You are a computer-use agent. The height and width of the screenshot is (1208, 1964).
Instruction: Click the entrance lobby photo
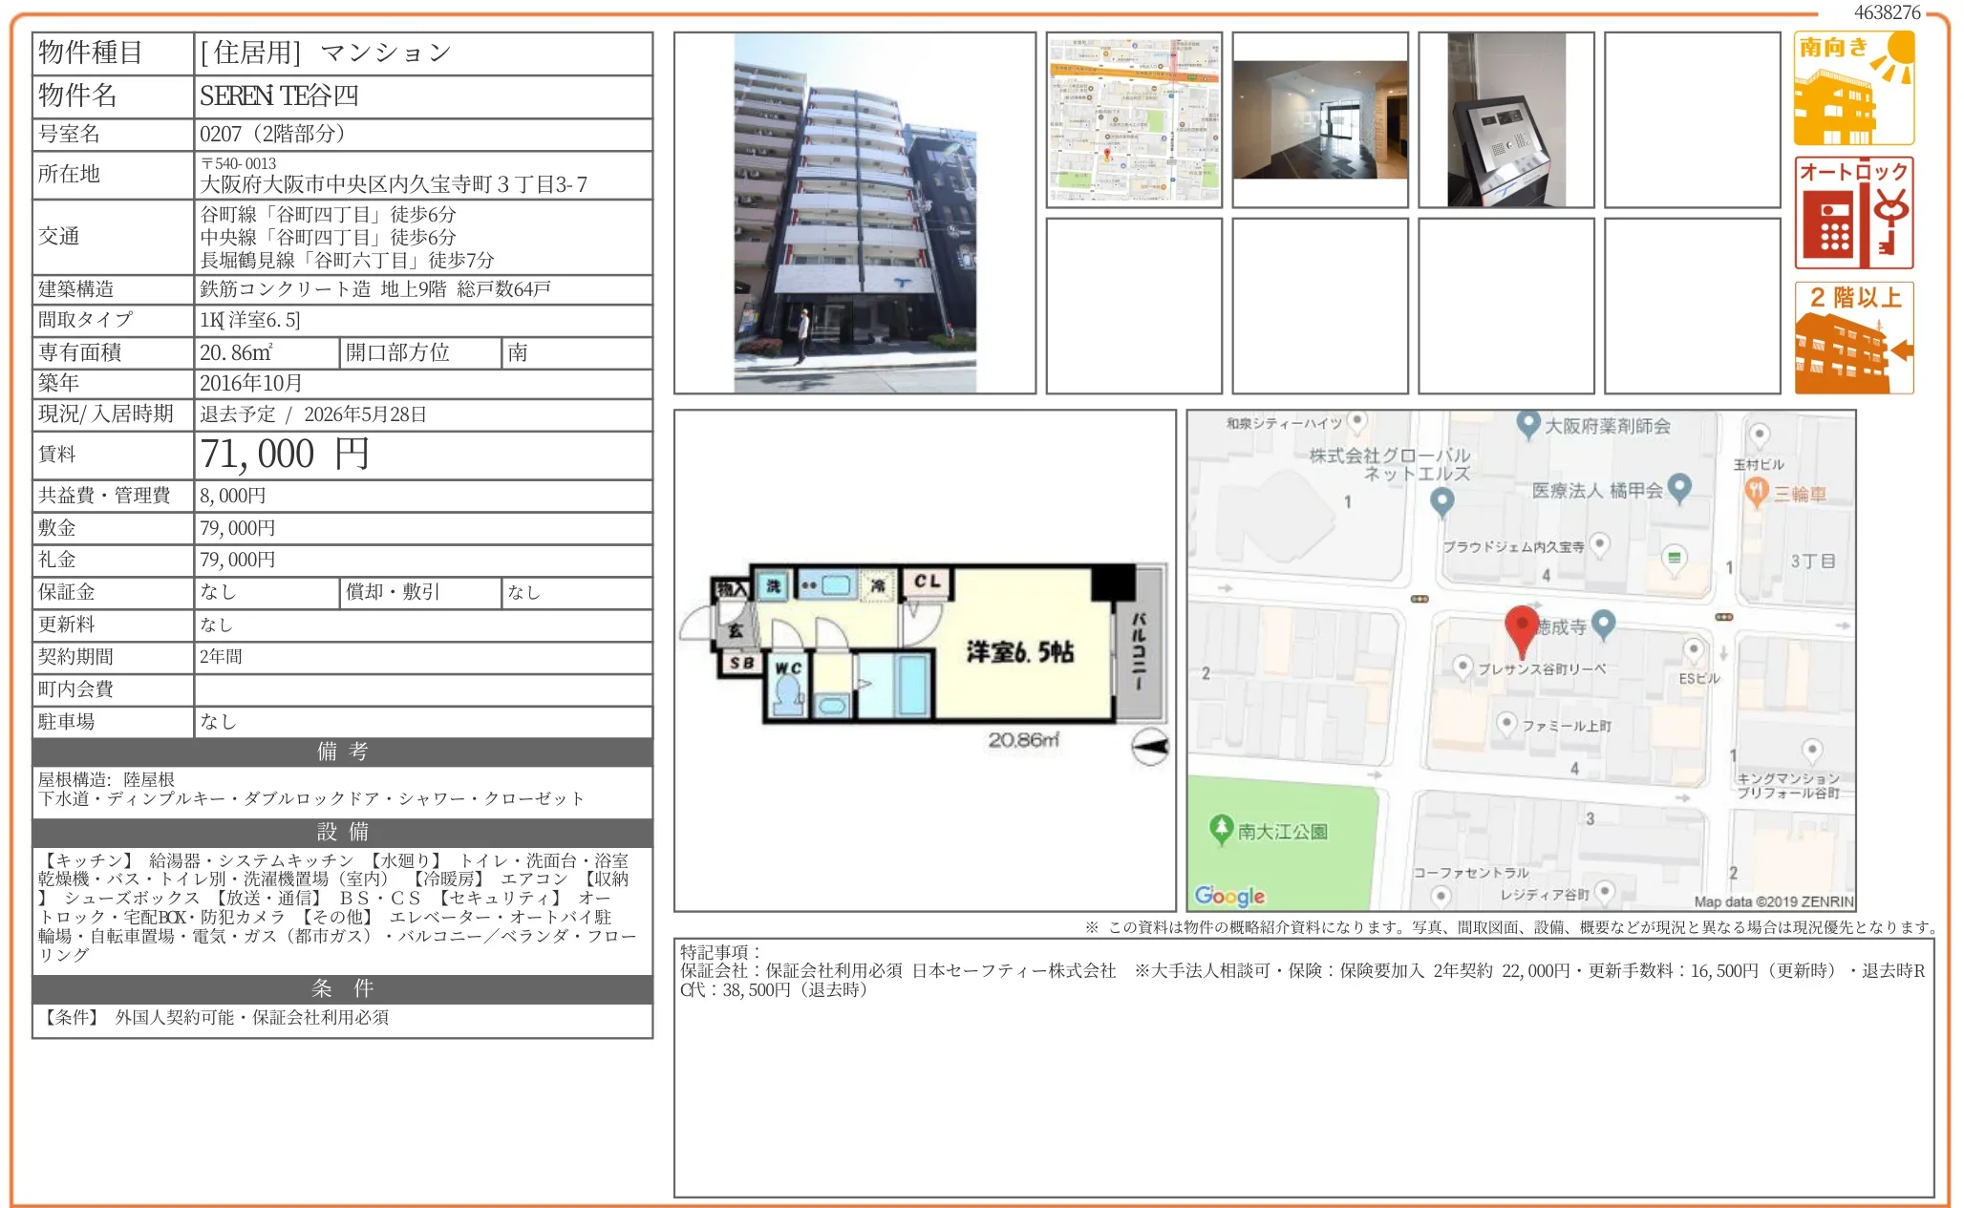click(x=1321, y=118)
